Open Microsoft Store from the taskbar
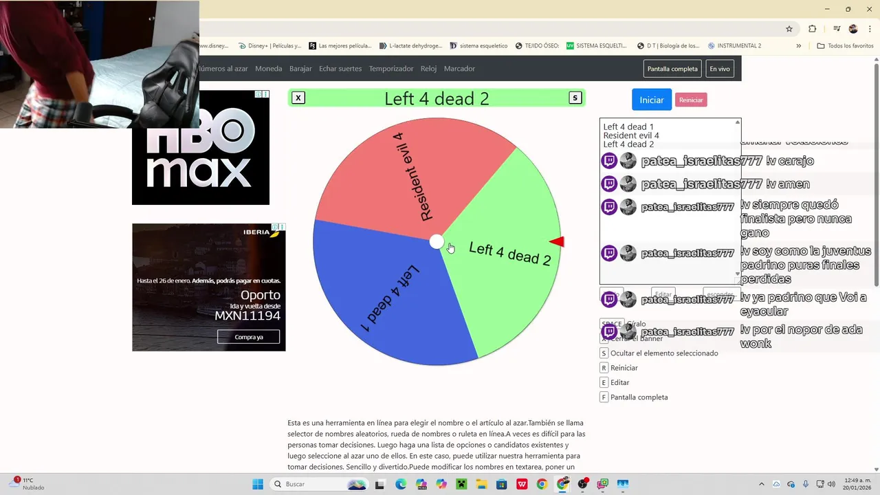This screenshot has width=880, height=495. 502,484
